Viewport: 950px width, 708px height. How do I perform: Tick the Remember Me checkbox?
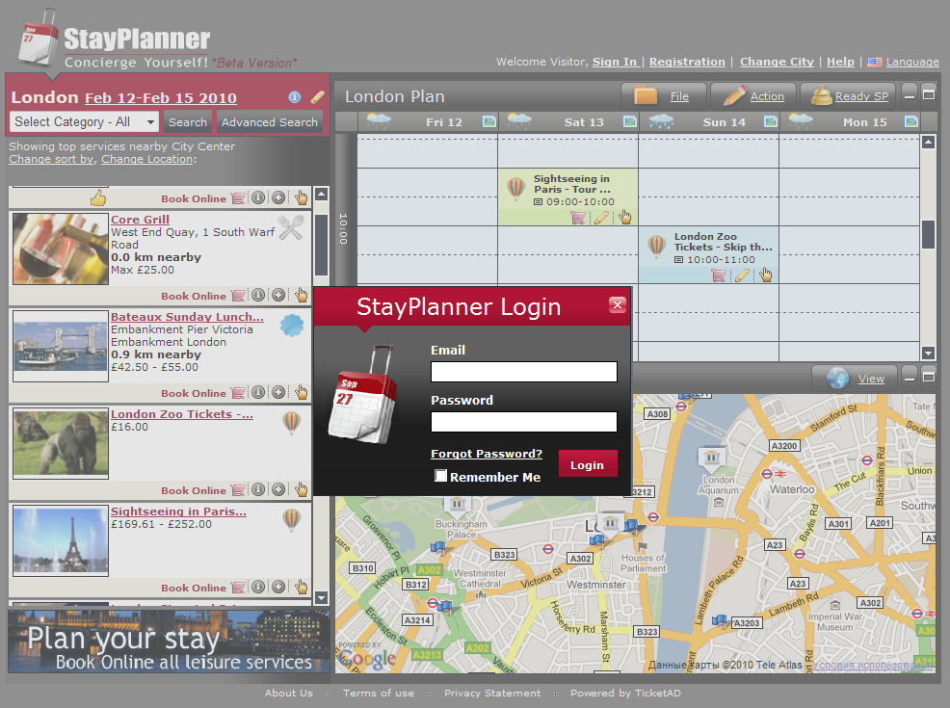click(x=441, y=476)
